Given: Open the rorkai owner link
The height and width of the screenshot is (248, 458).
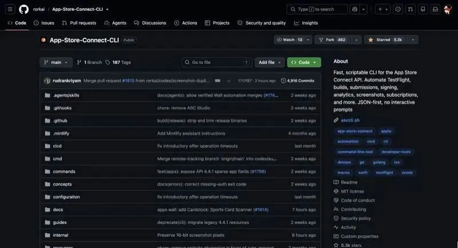Looking at the screenshot, I should (39, 9).
